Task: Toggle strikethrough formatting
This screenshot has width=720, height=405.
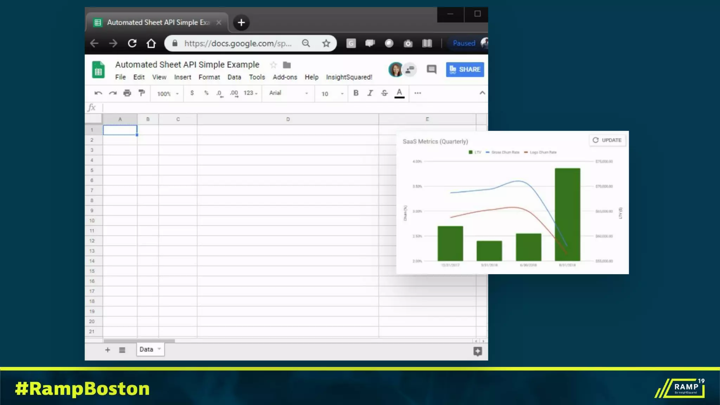Action: (x=384, y=93)
